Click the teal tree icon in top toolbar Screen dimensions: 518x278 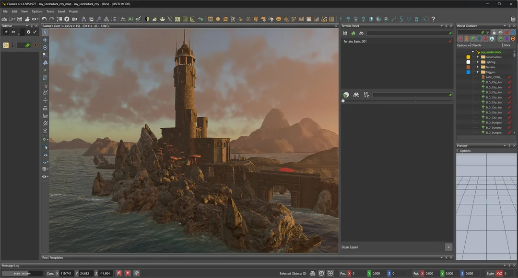click(348, 19)
